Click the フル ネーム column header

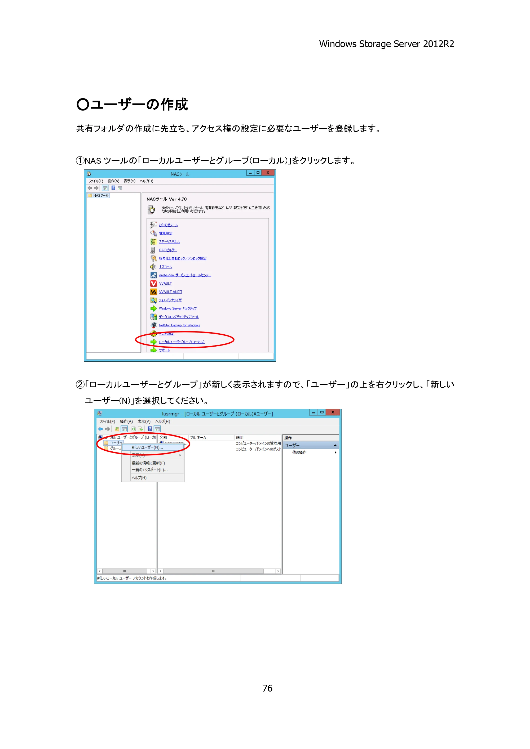click(211, 437)
